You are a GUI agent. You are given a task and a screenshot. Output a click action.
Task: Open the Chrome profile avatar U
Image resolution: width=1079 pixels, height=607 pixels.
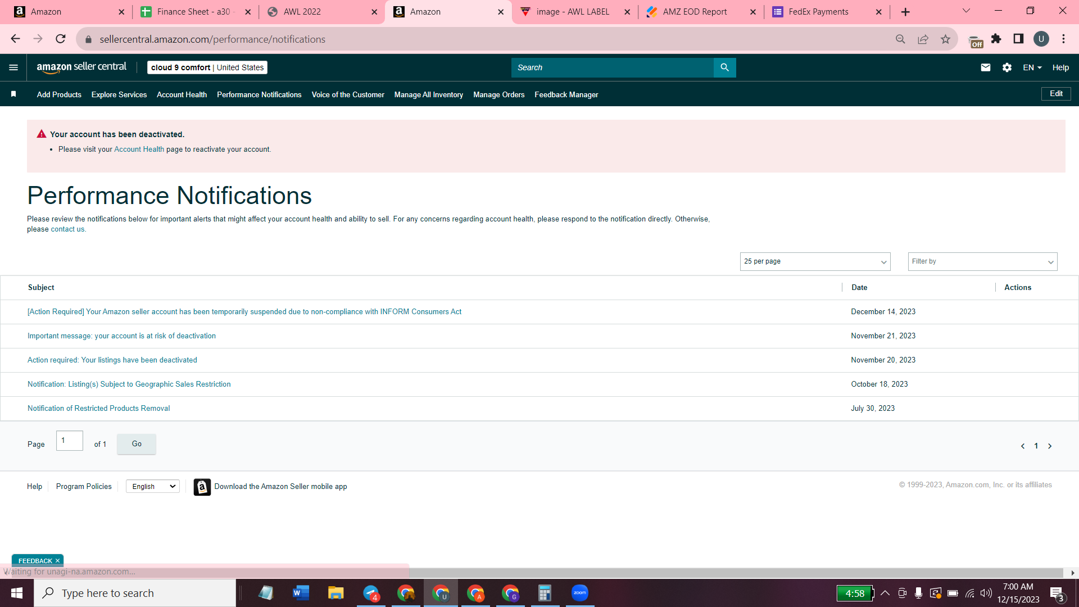coord(1041,39)
